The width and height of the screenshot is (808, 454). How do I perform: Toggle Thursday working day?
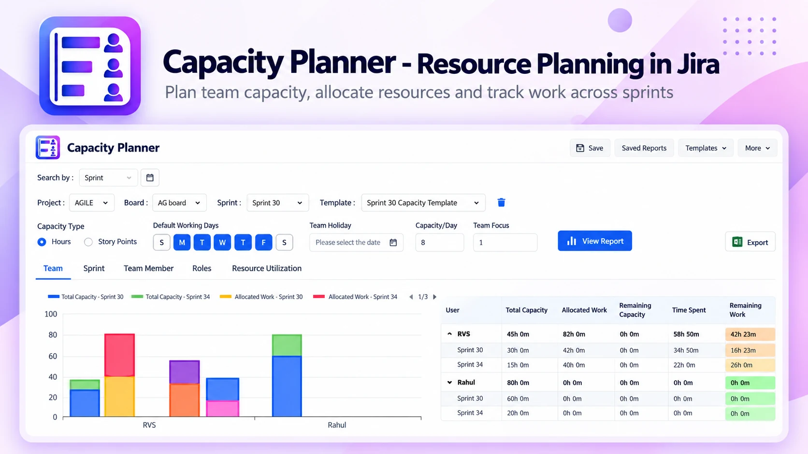[x=243, y=242]
